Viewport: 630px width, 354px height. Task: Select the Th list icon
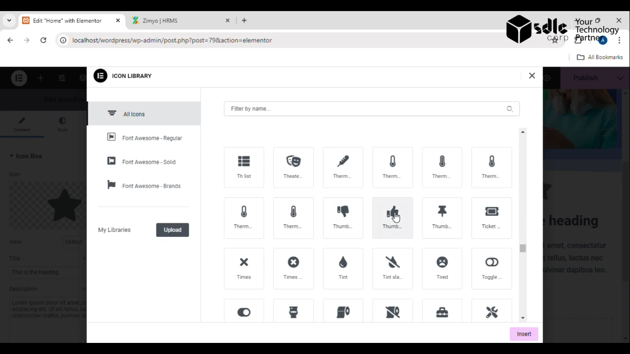click(x=244, y=167)
